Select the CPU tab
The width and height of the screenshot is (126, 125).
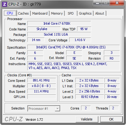10,13
